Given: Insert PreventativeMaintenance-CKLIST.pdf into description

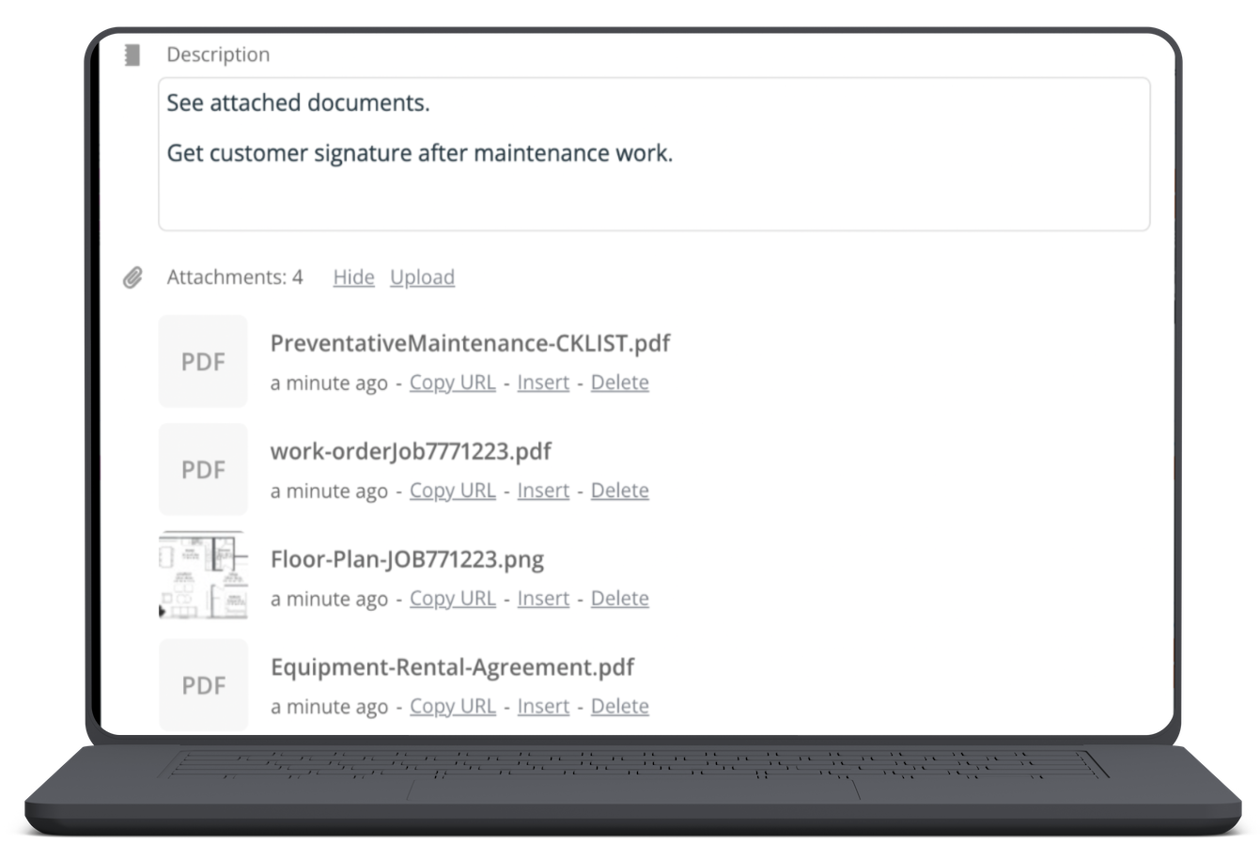Looking at the screenshot, I should (x=543, y=383).
